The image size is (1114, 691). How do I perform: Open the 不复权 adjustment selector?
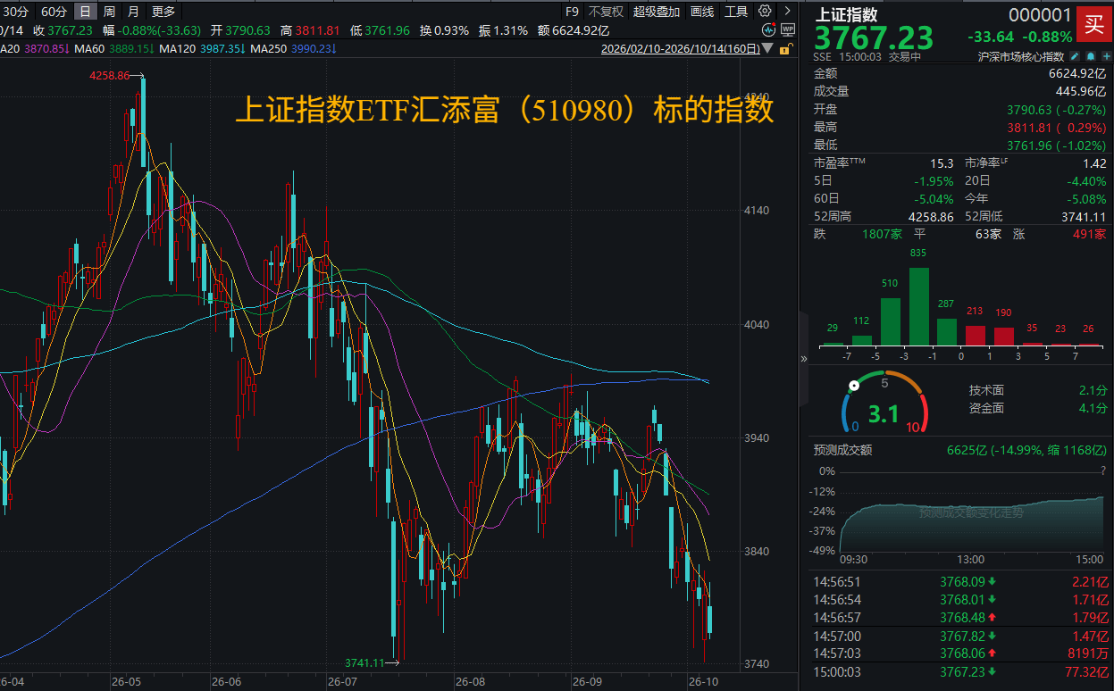click(606, 12)
